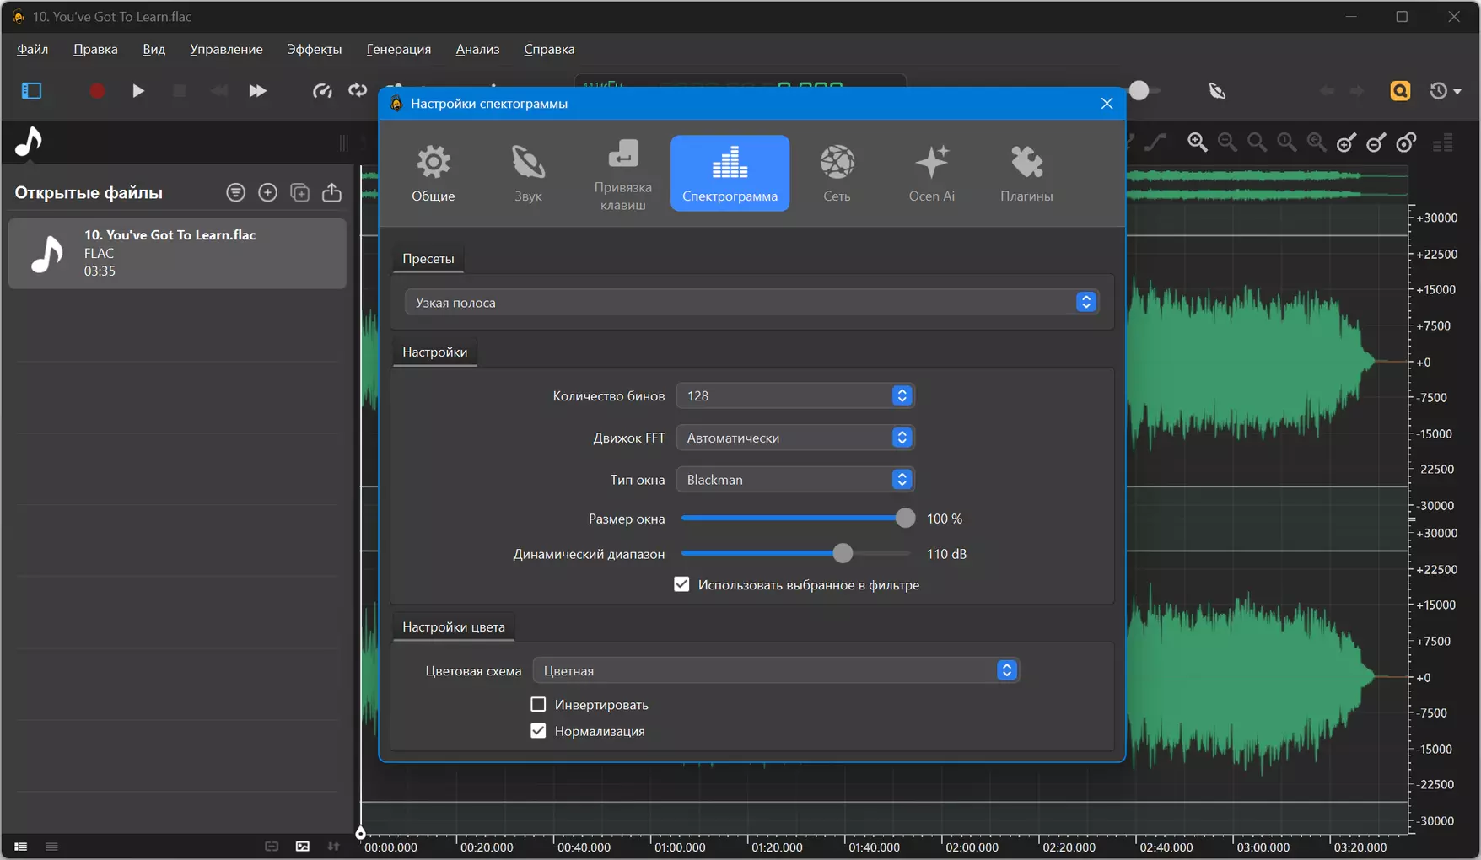
Task: Open the Тип окна Blackman dropdown
Action: pyautogui.click(x=795, y=480)
